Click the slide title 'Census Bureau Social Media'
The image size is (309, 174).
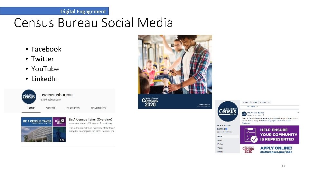coord(93,23)
